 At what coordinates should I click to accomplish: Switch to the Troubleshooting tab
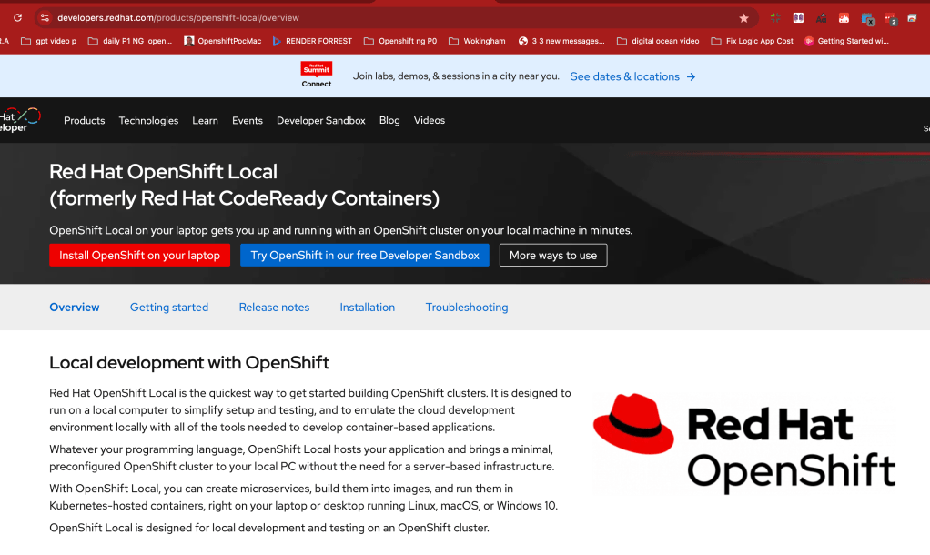click(467, 308)
